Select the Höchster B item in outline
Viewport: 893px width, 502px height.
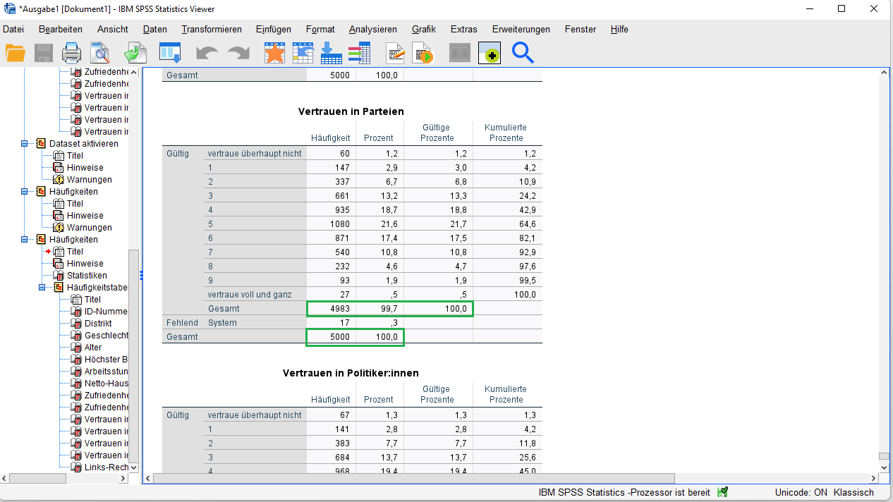click(x=106, y=359)
